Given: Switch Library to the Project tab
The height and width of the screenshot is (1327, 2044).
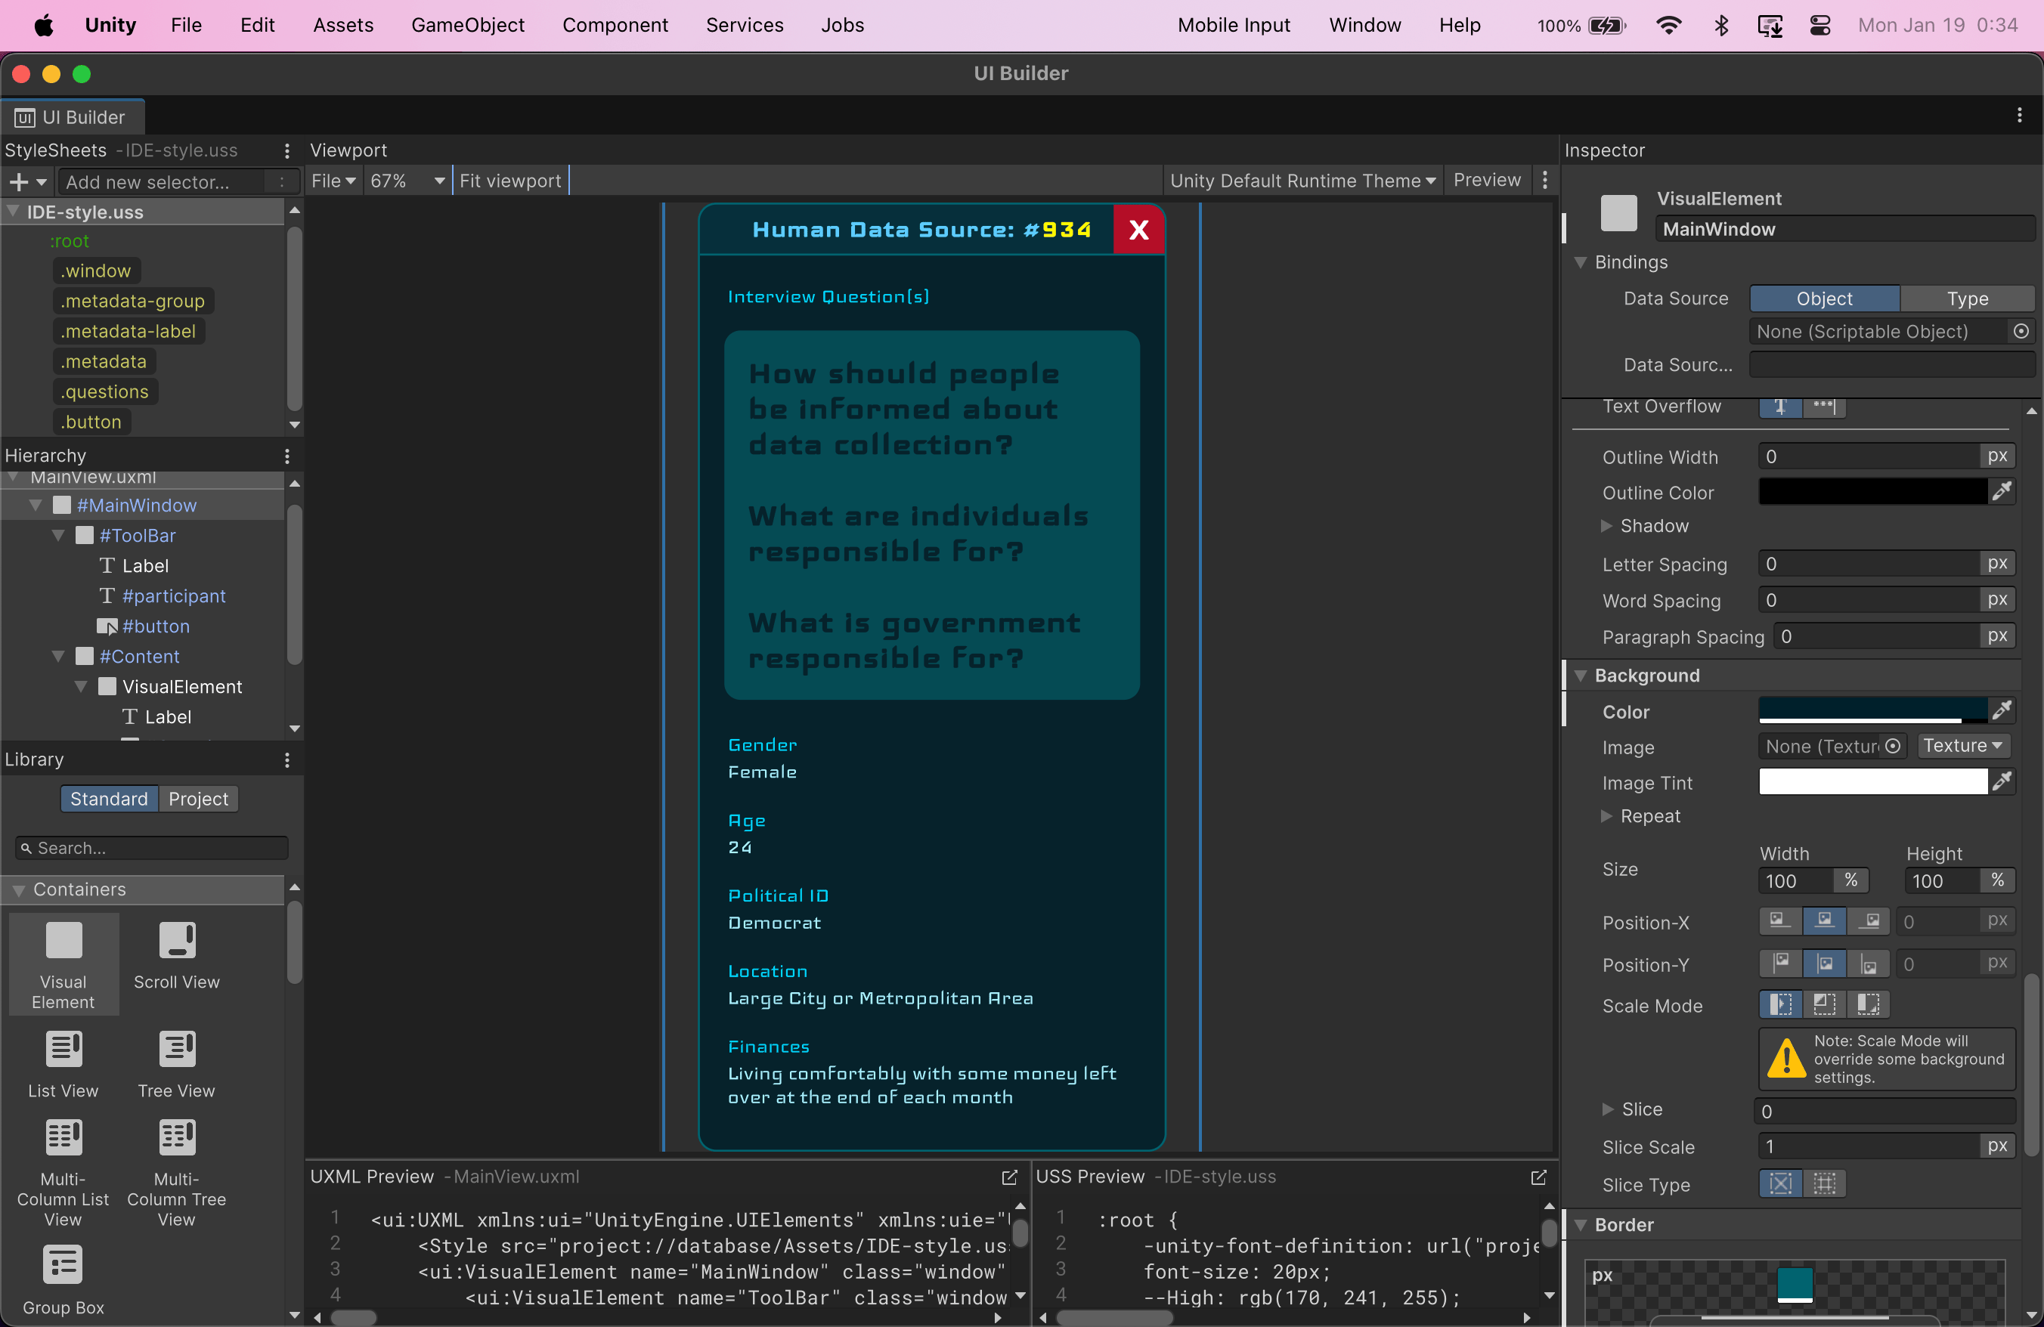Looking at the screenshot, I should 197,799.
